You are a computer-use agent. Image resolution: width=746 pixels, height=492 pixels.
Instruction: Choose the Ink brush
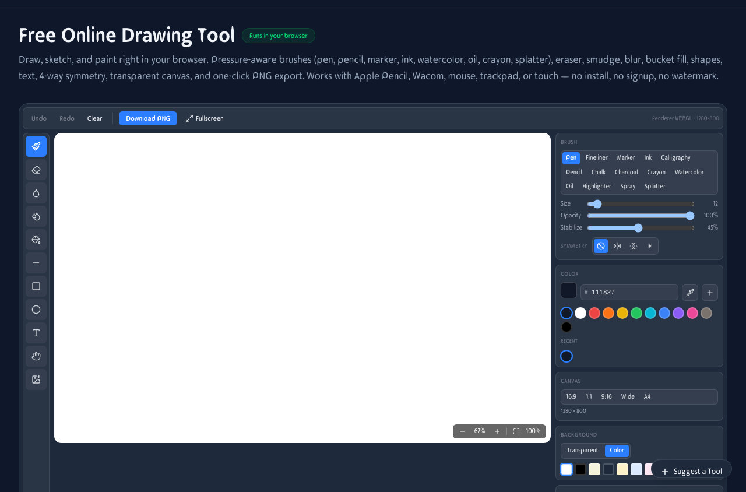pos(648,158)
